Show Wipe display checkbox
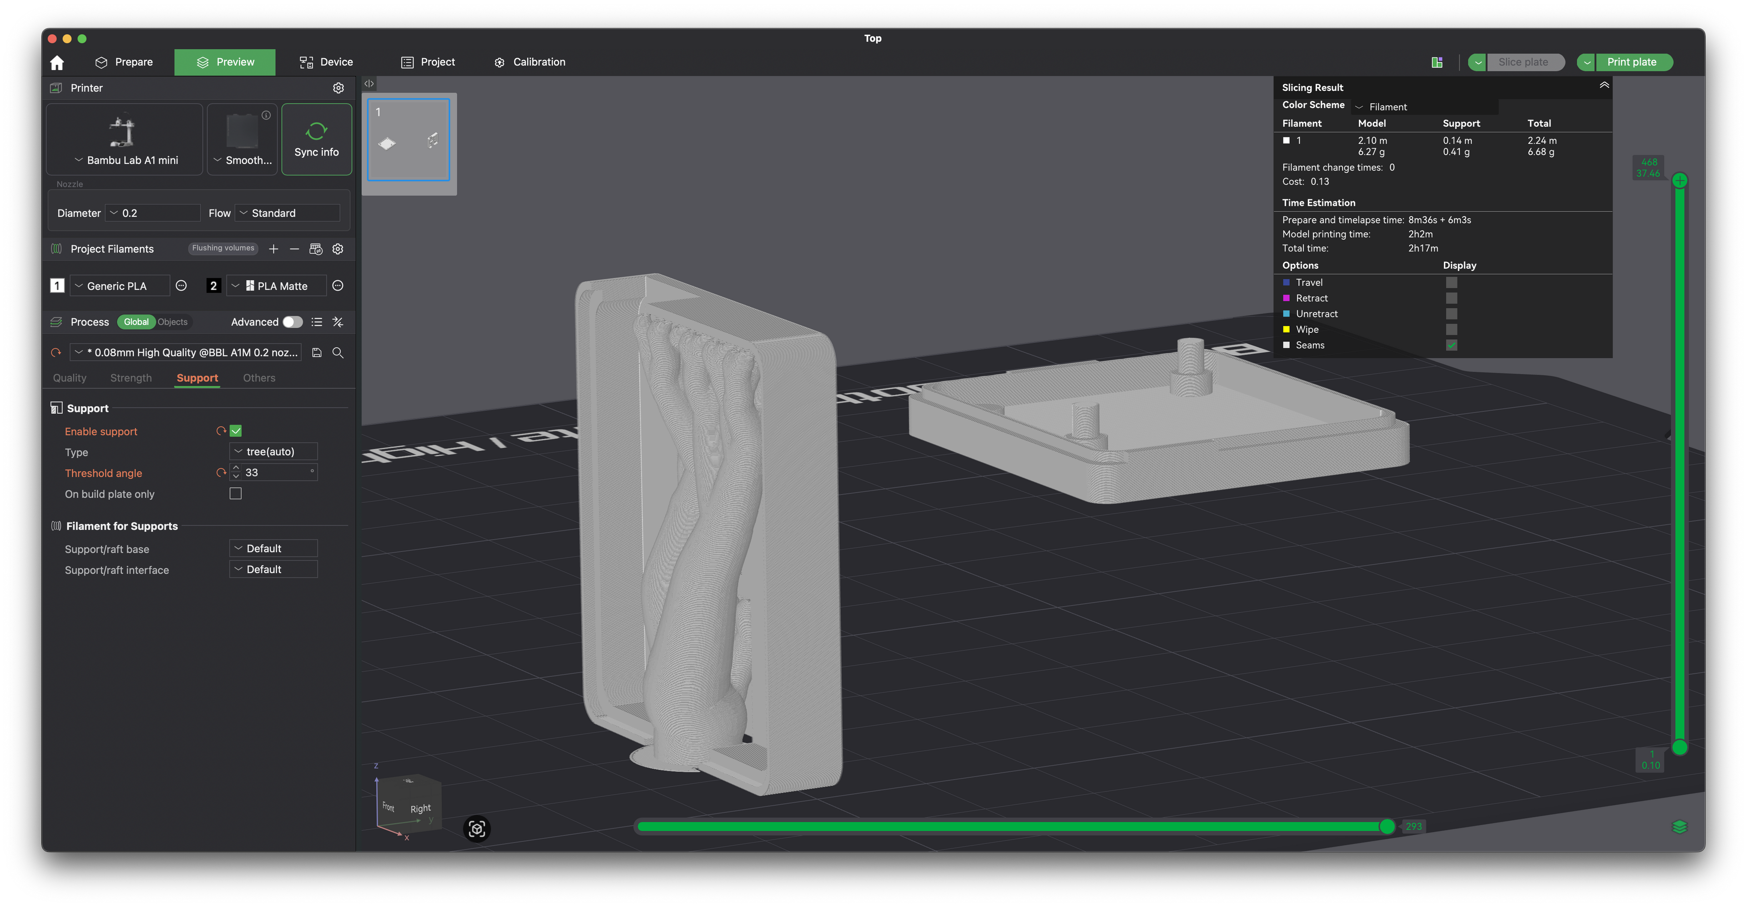This screenshot has height=907, width=1747. click(1451, 330)
